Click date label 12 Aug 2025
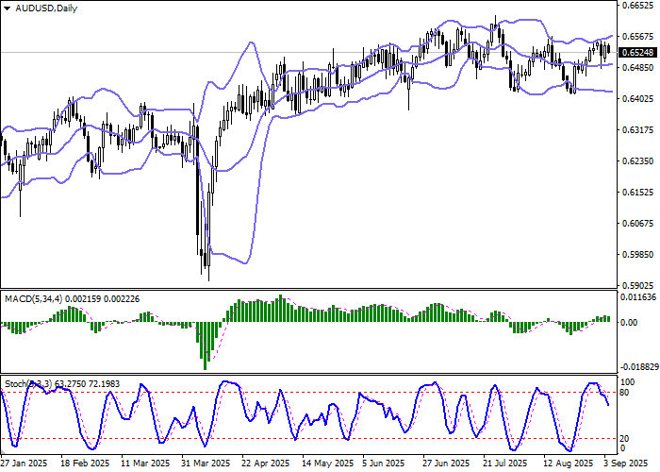The height and width of the screenshot is (472, 660). (568, 464)
